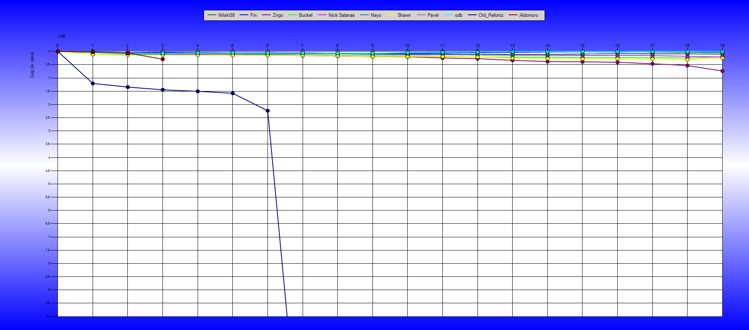Image resolution: width=749 pixels, height=330 pixels.
Task: Click lap axis number 12
Action: [x=478, y=46]
